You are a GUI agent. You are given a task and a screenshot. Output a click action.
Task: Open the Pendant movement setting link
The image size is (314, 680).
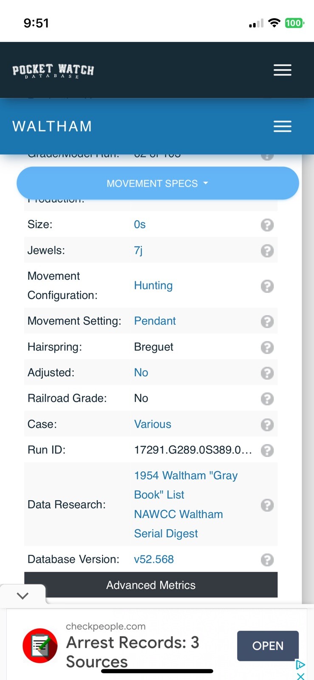coord(155,321)
